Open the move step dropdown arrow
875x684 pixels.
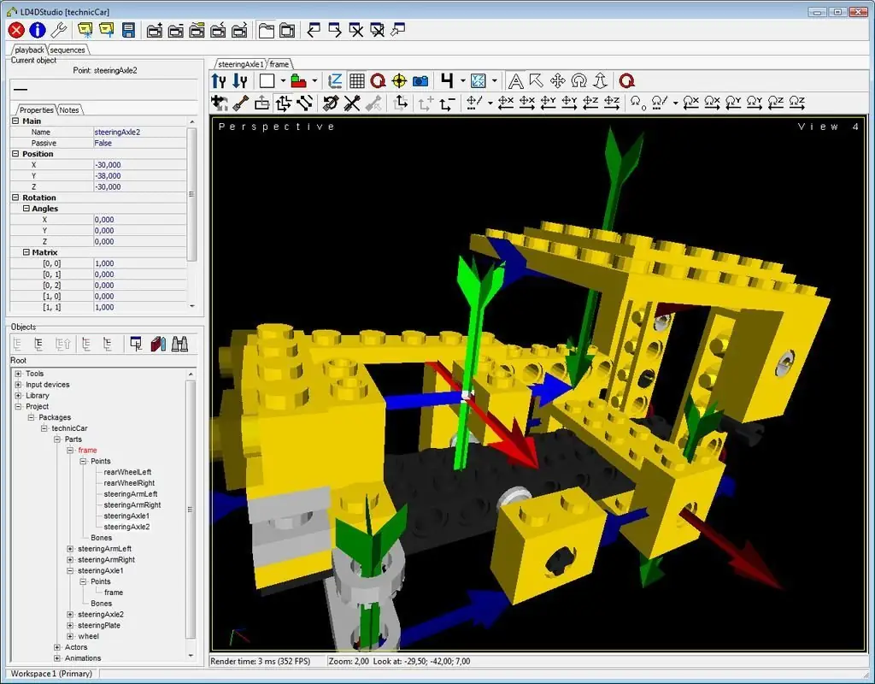(x=490, y=103)
